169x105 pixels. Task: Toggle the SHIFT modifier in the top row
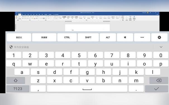coord(88,37)
